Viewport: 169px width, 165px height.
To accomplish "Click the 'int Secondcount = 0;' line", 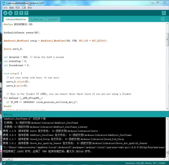I will 16,65.
